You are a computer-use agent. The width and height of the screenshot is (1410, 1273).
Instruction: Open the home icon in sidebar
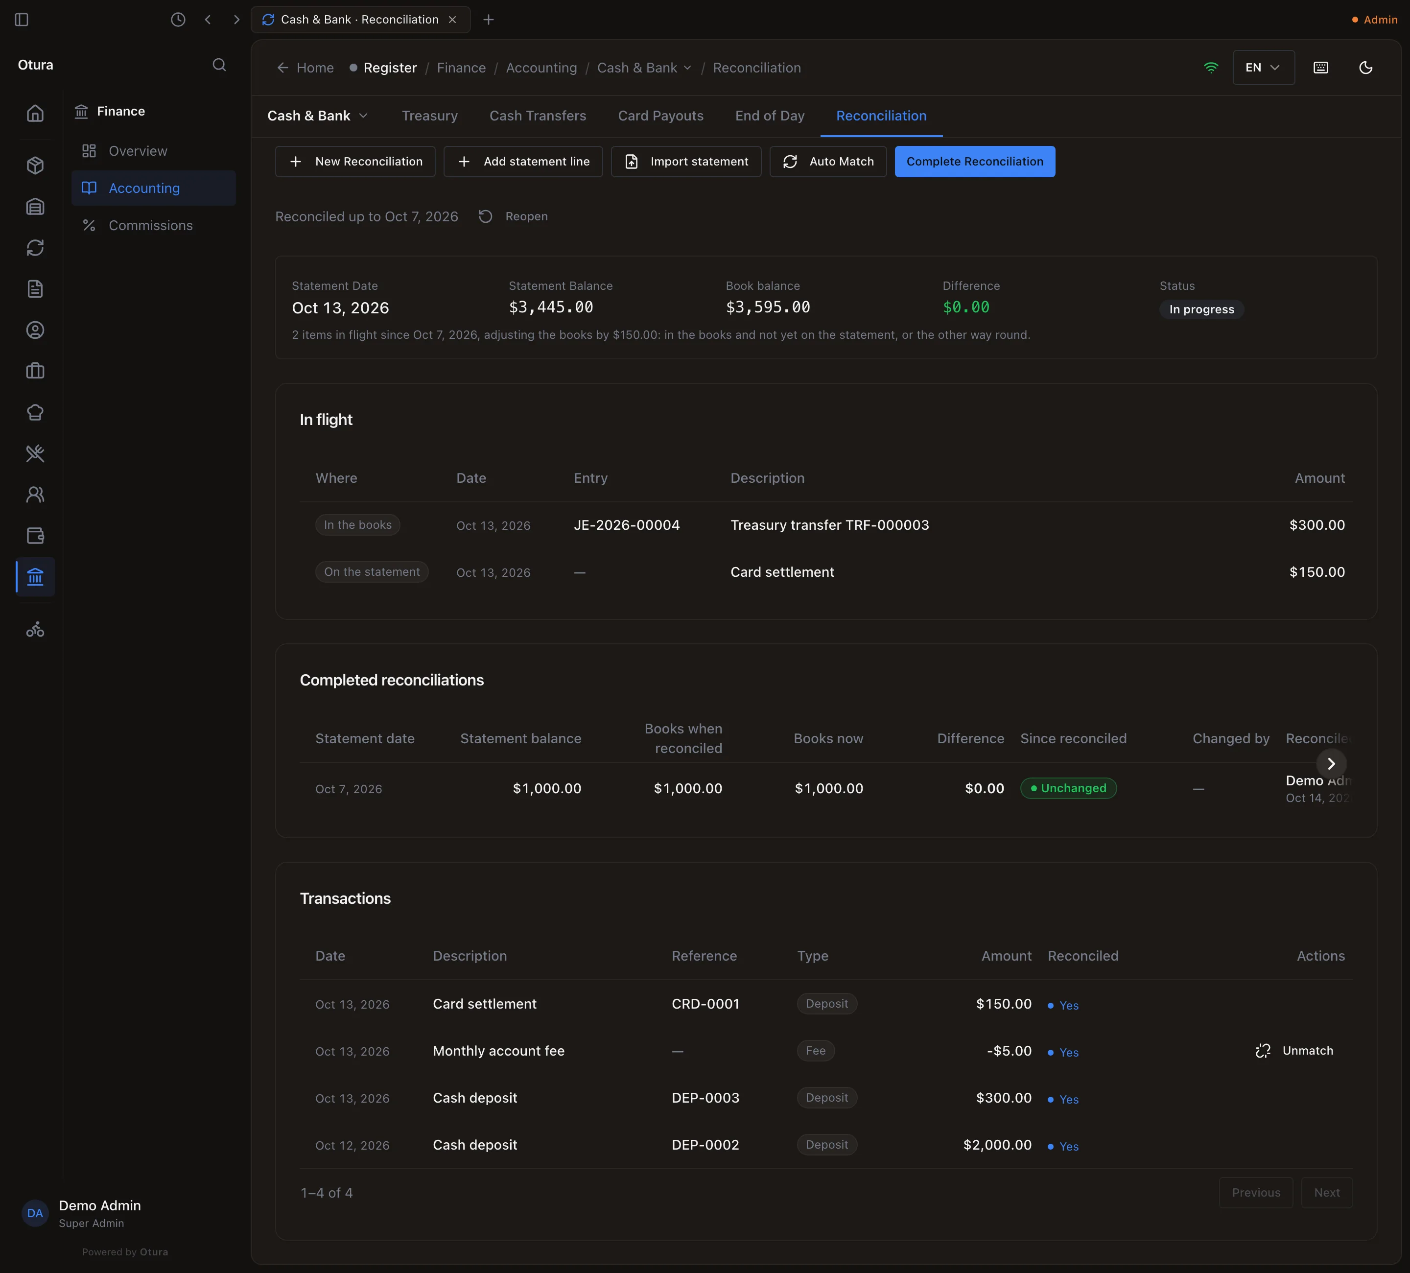(x=35, y=113)
